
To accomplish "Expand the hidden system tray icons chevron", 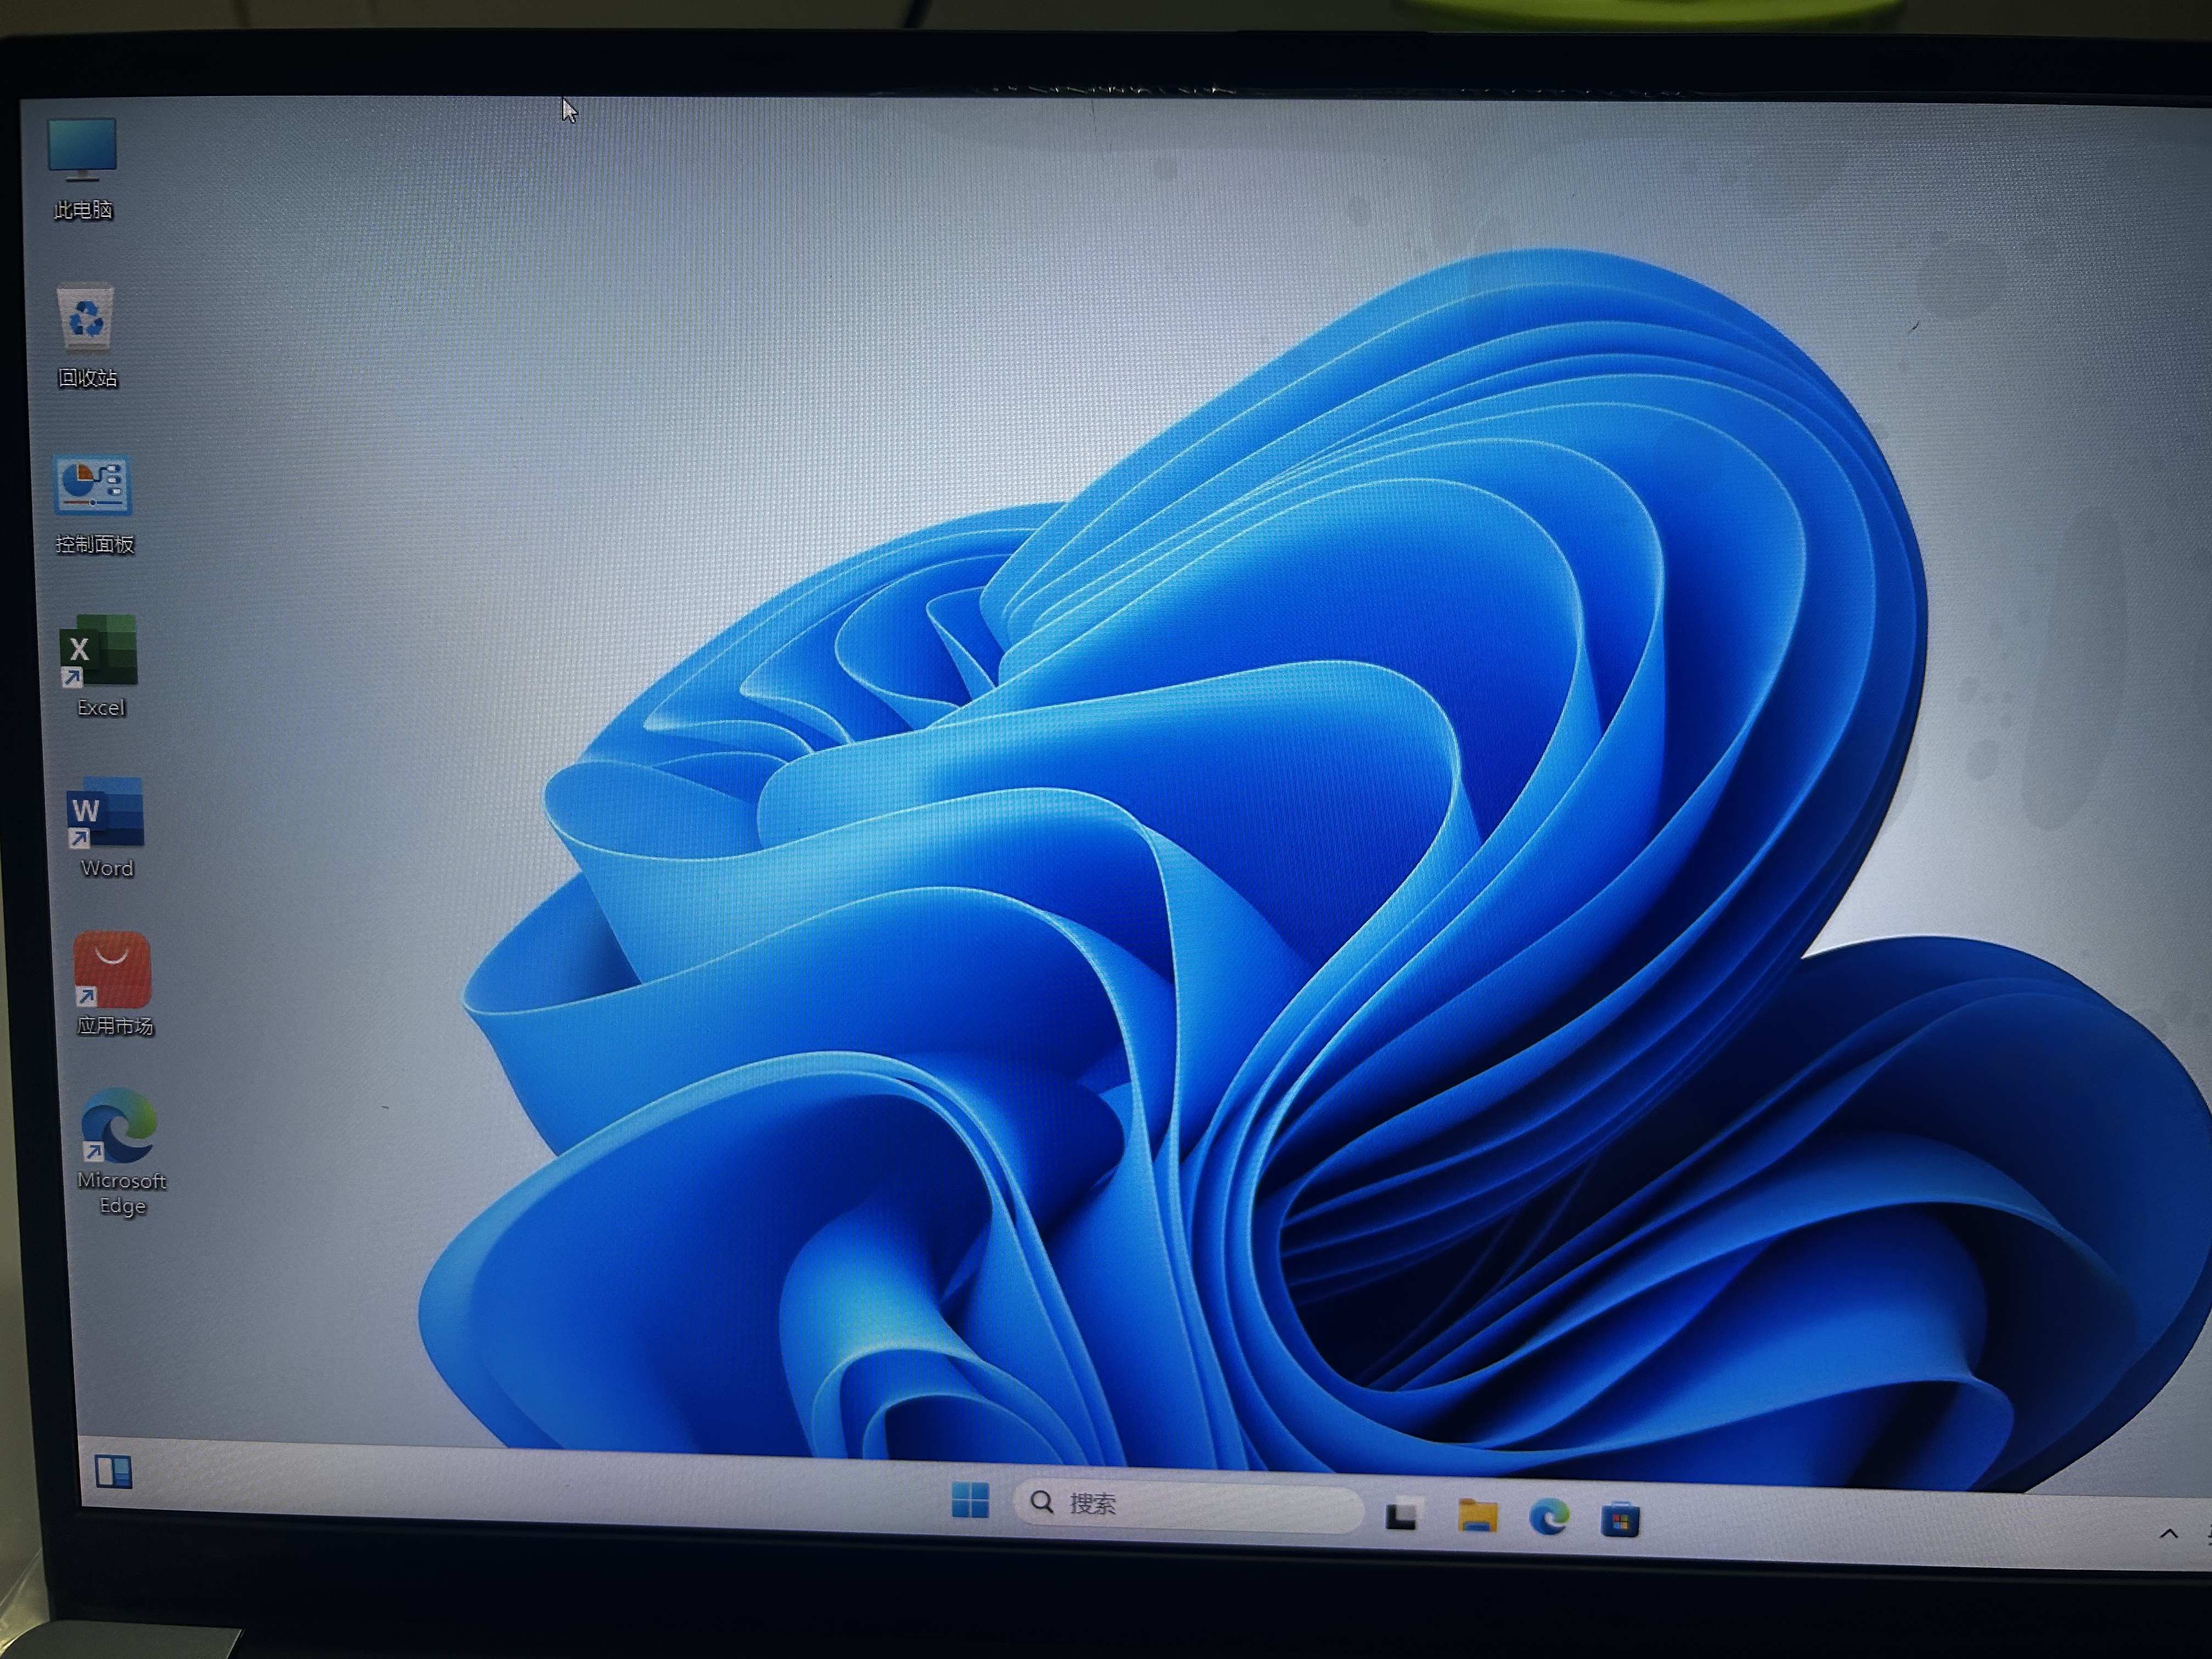I will pos(2168,1533).
